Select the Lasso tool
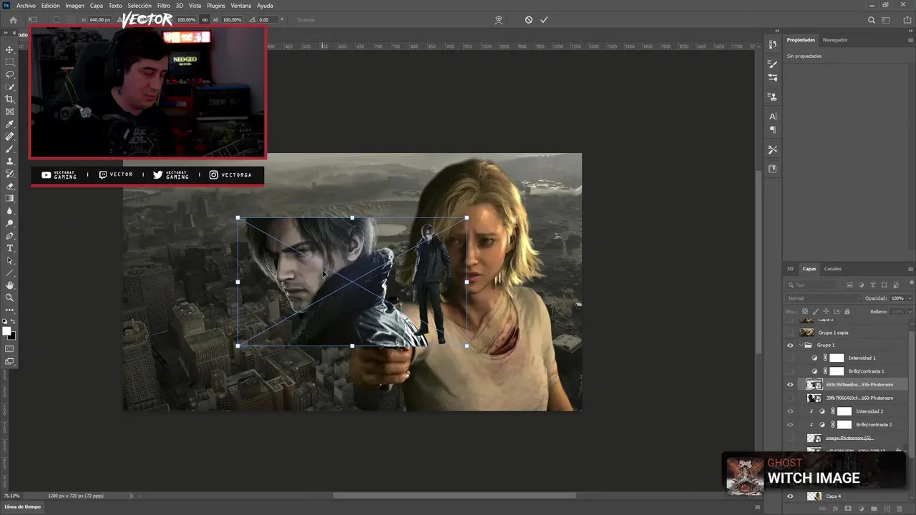The image size is (916, 515). [9, 74]
